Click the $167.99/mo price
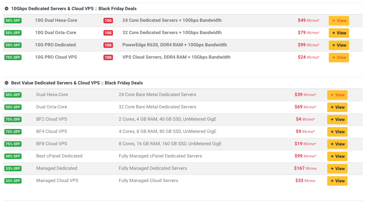The image size is (366, 202). [305, 168]
